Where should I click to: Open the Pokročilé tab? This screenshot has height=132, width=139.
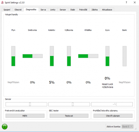pos(83,10)
